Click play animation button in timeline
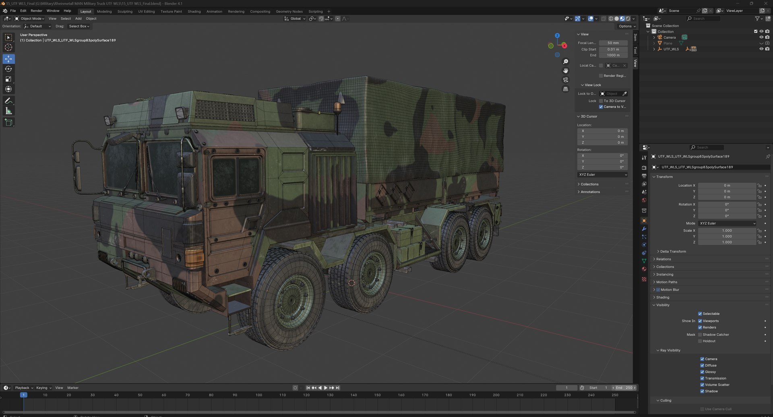 [325, 388]
